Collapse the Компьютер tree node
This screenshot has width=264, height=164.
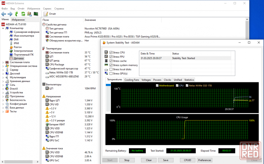[3, 28]
